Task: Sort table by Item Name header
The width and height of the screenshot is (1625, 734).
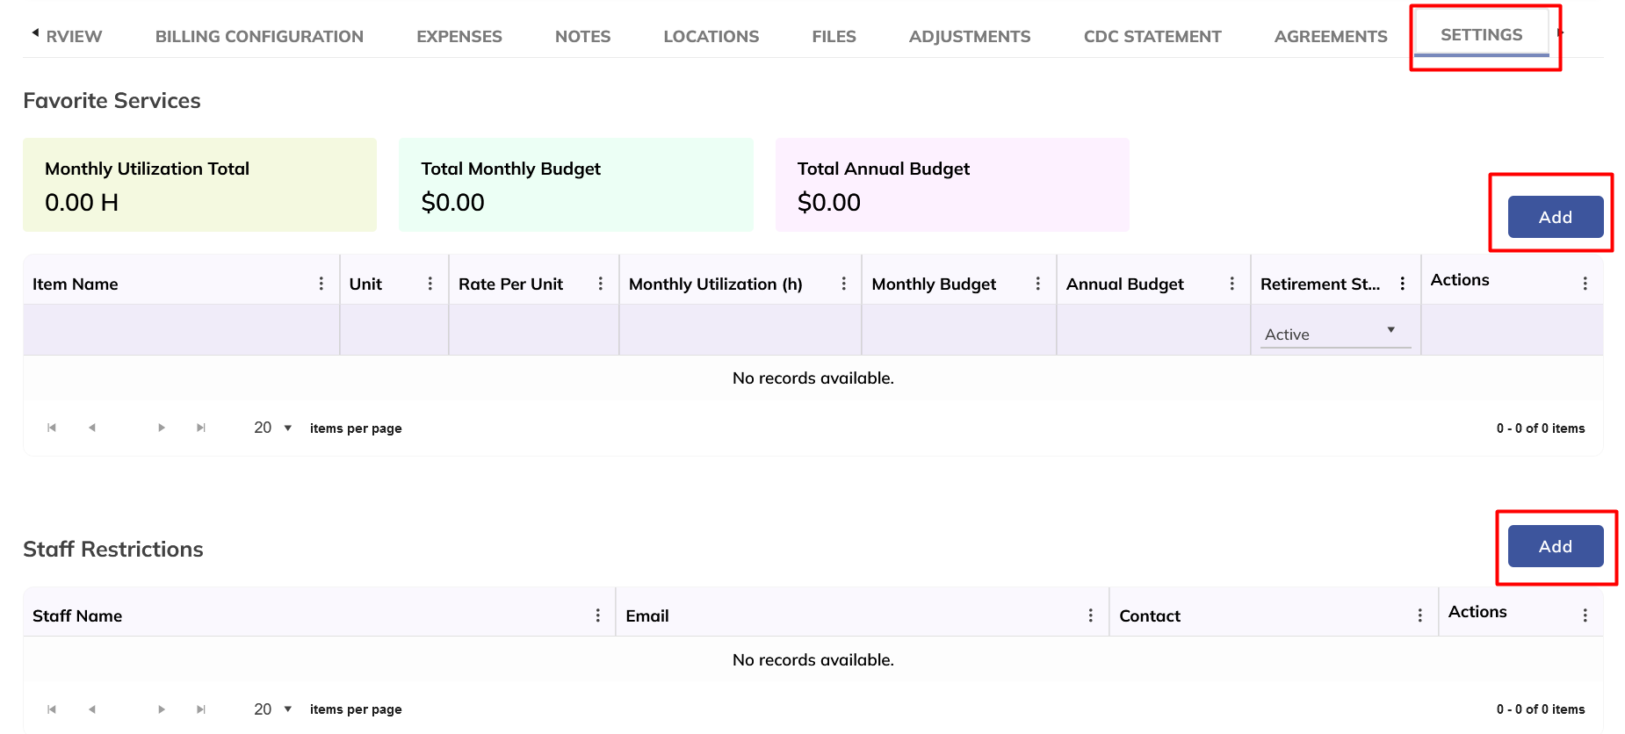Action: click(x=76, y=284)
